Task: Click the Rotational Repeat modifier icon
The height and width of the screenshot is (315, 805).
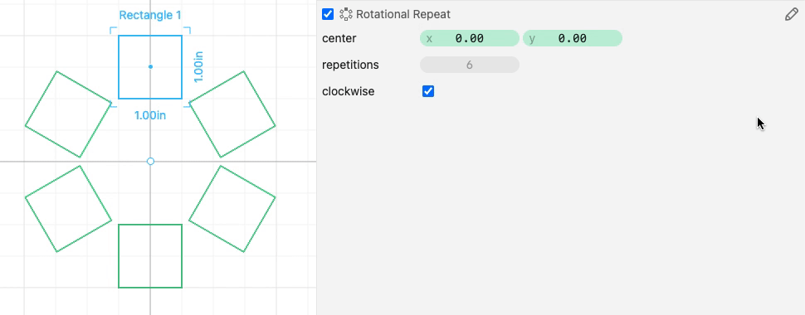Action: (346, 14)
